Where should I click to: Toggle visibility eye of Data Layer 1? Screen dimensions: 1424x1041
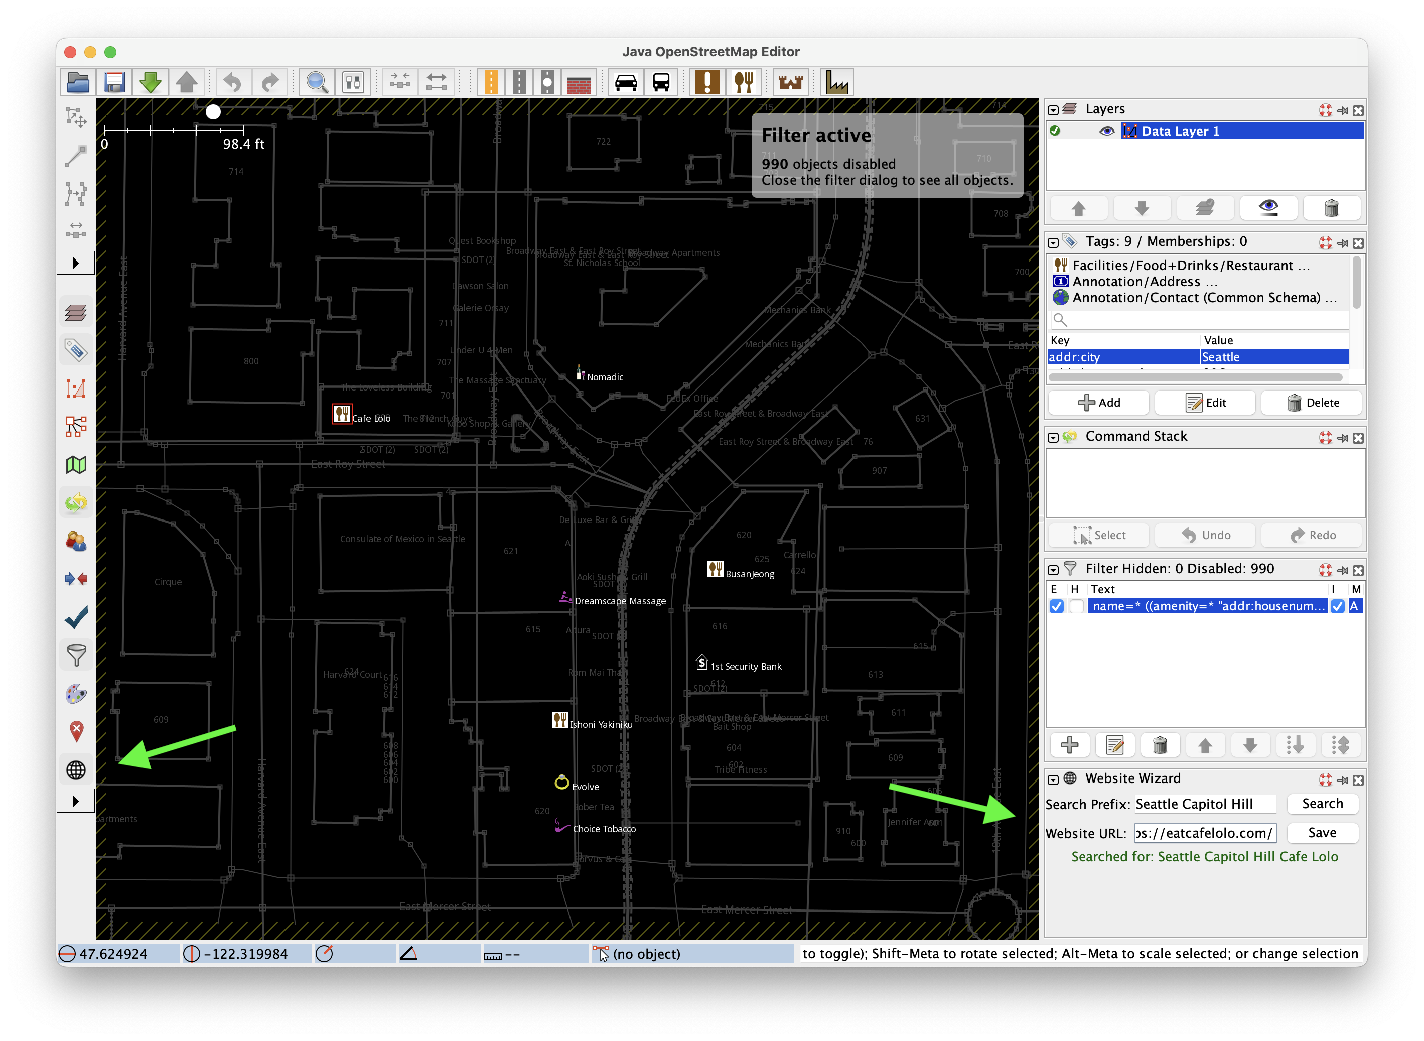click(x=1106, y=131)
